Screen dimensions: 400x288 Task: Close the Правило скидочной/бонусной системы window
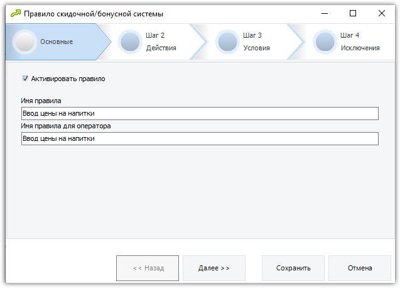(382, 14)
